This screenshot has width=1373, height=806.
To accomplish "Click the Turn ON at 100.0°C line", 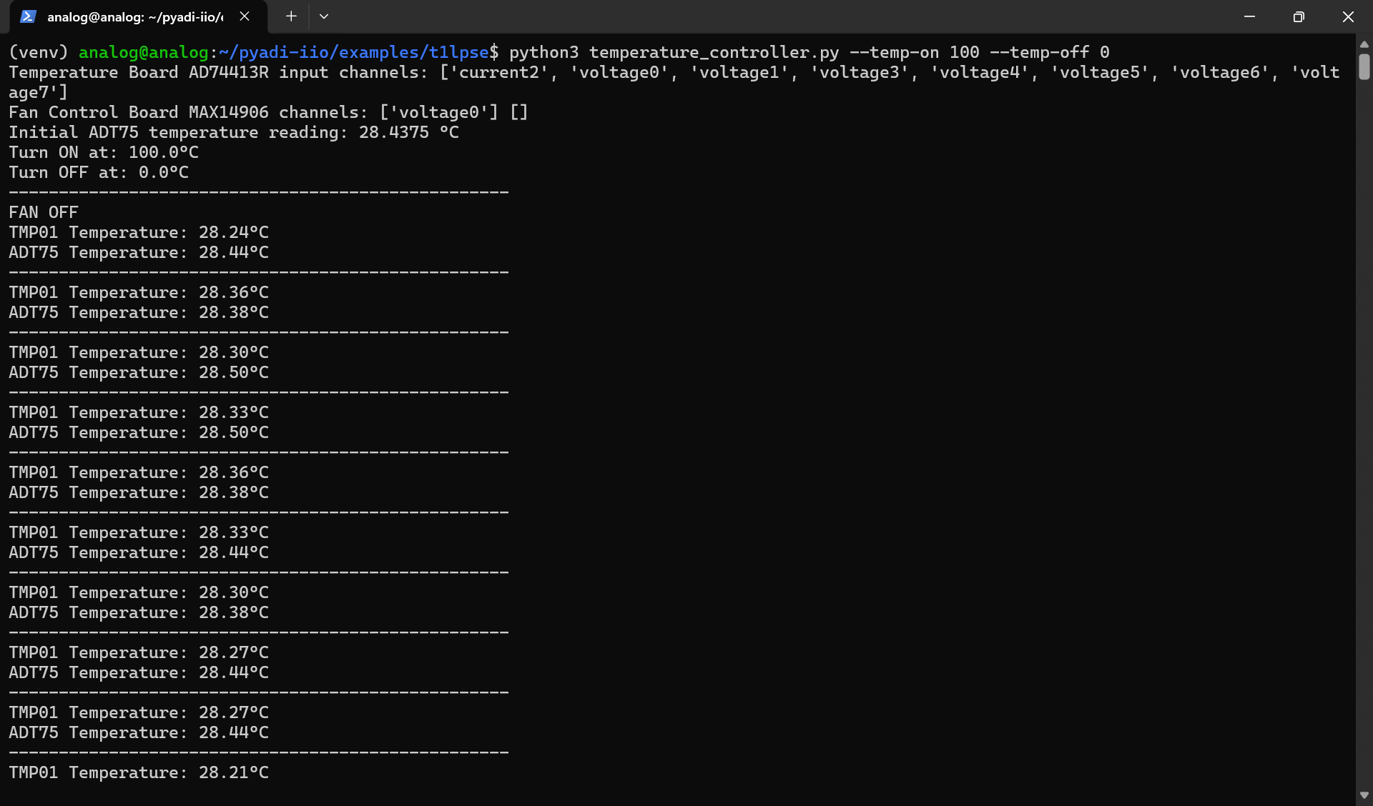I will (103, 152).
